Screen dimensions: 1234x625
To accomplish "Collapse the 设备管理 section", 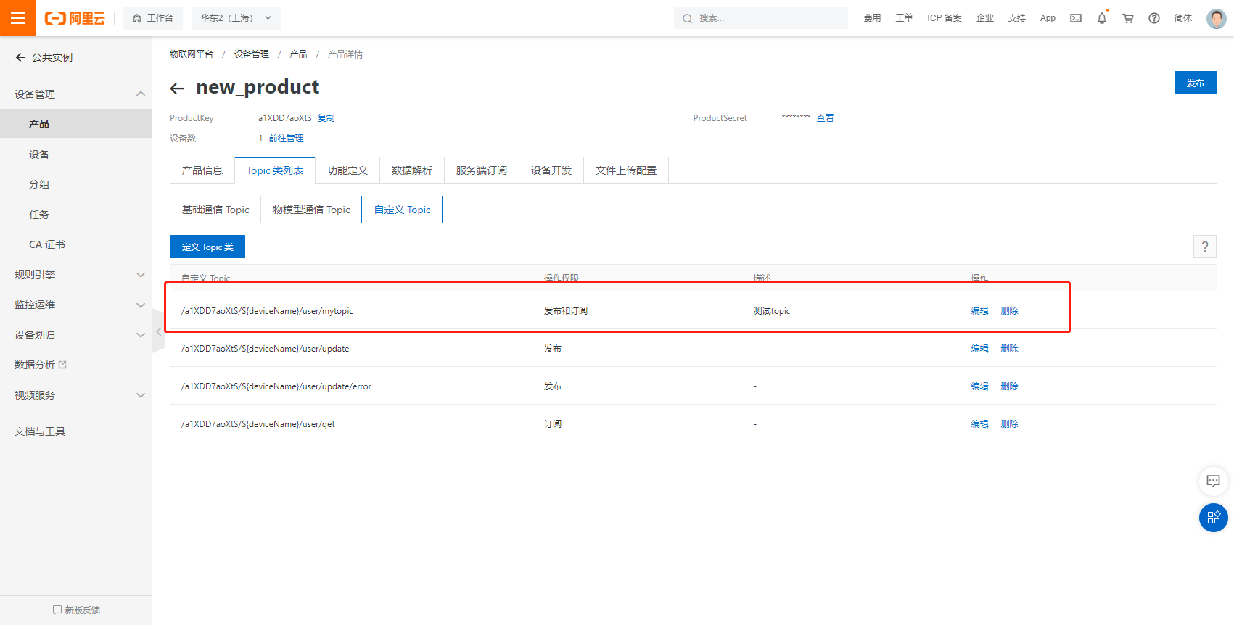I will (x=76, y=94).
